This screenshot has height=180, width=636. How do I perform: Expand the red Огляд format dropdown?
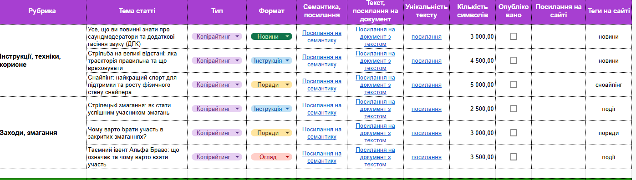[x=271, y=157]
